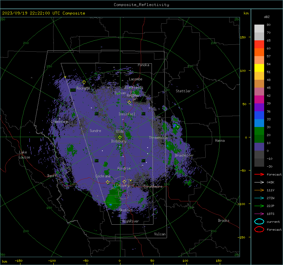Screen dimensions: 283x265
Task: Click the magenta 18TS arrow icon
Action: point(259,214)
